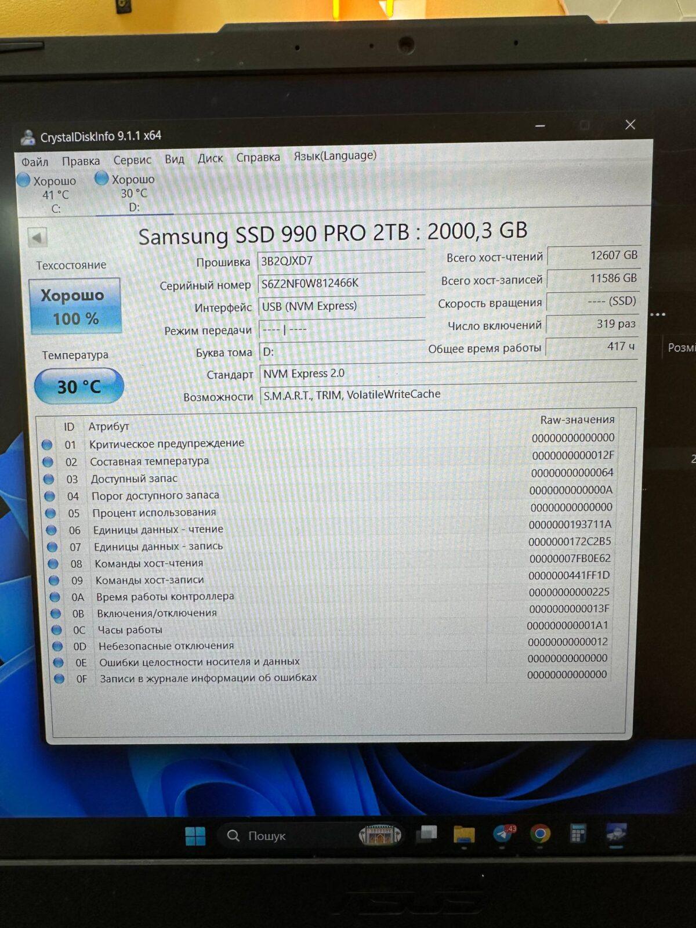The image size is (696, 928).
Task: Click the Прошивка field 3B2QJXD7
Action: (x=341, y=260)
